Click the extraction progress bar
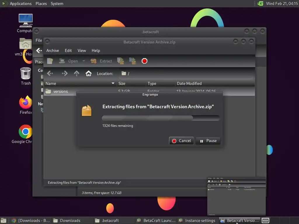This screenshot has width=299, height=224. click(x=161, y=118)
